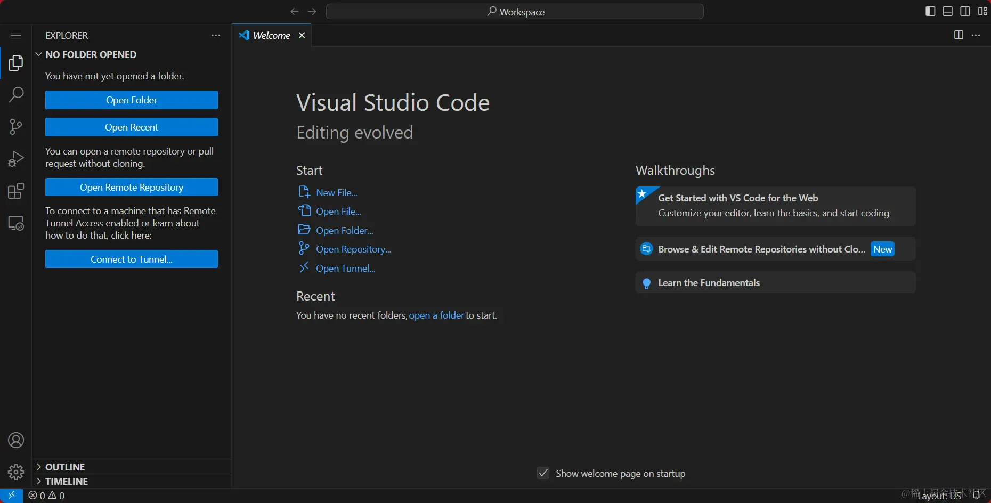The width and height of the screenshot is (991, 503).
Task: Toggle the bottom panel
Action: pos(948,12)
